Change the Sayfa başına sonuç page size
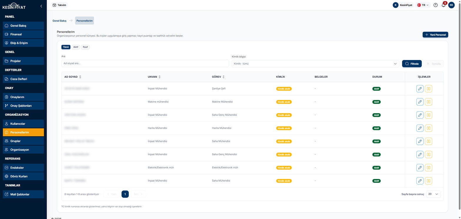 tap(433, 194)
